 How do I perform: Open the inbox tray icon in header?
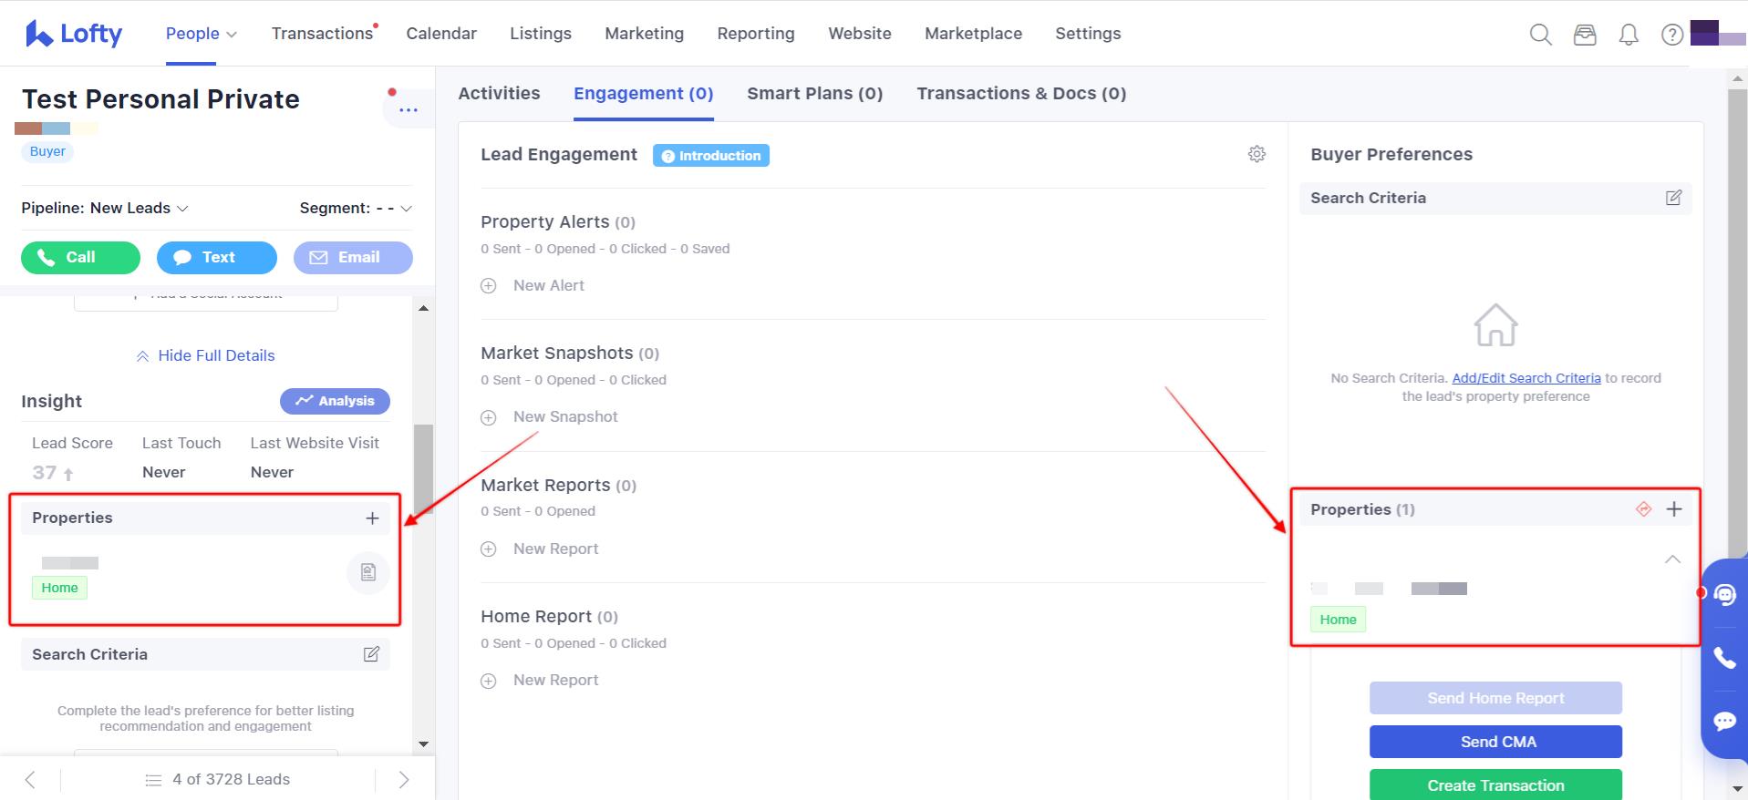click(1585, 35)
